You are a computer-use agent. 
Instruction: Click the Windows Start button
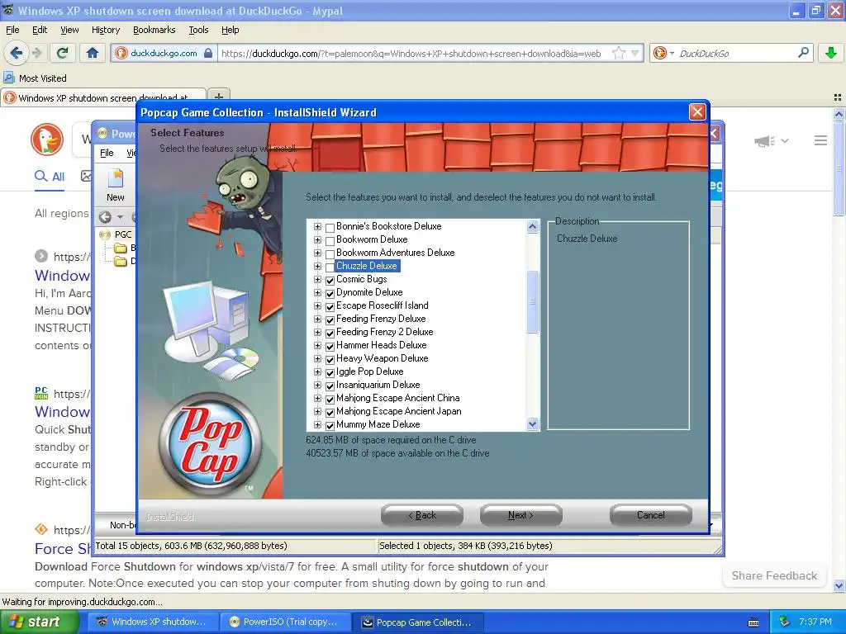click(40, 622)
